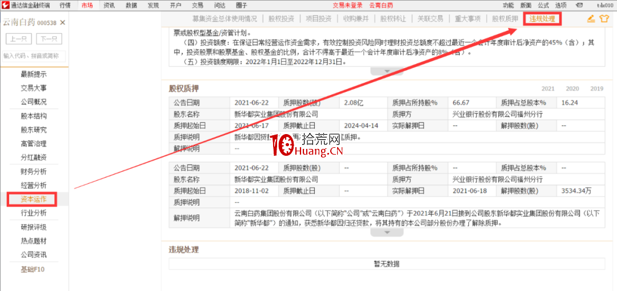The height and width of the screenshot is (291, 617).
Task: Select 经营分析 in the sidebar
Action: point(34,185)
